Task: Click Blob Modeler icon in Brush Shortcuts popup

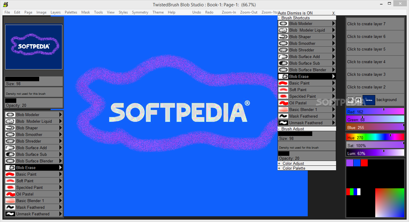Action: click(283, 23)
